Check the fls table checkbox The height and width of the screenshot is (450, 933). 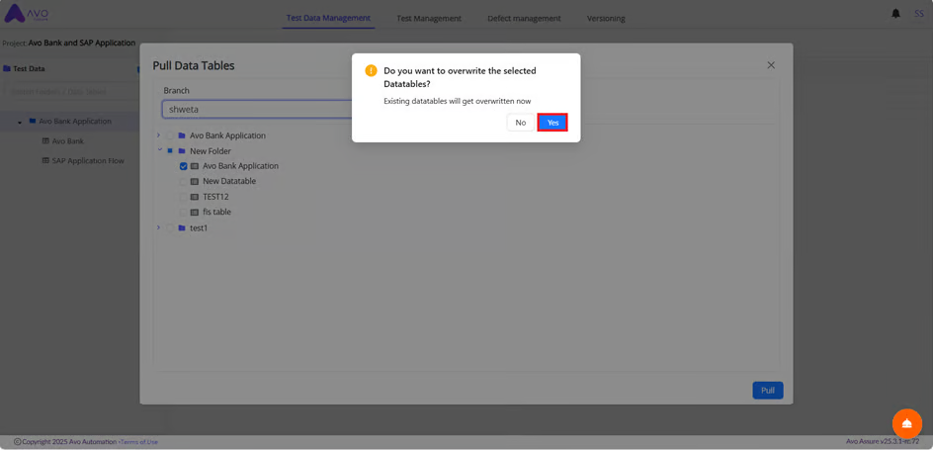183,213
